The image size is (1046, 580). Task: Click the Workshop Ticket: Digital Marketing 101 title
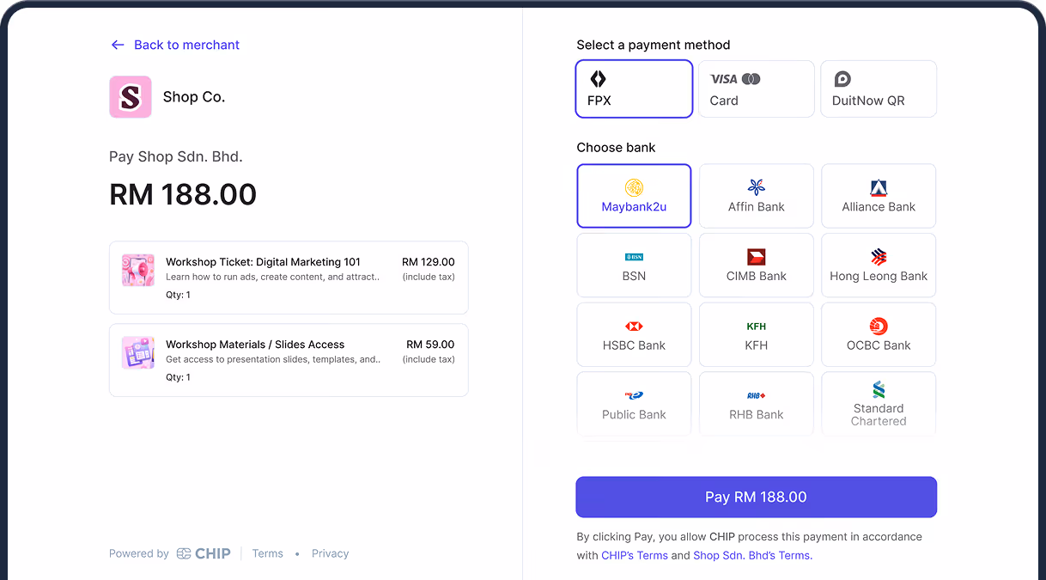(x=264, y=262)
